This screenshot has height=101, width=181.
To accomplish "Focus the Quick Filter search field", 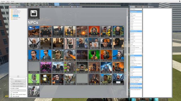I will coord(136,9).
